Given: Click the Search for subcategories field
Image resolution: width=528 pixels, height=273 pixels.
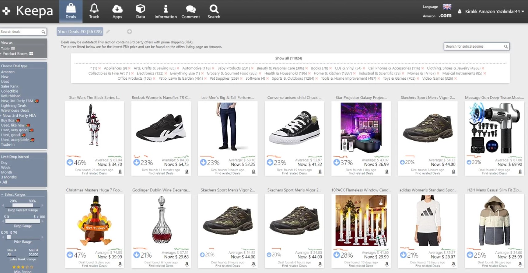Looking at the screenshot, I should point(474,46).
